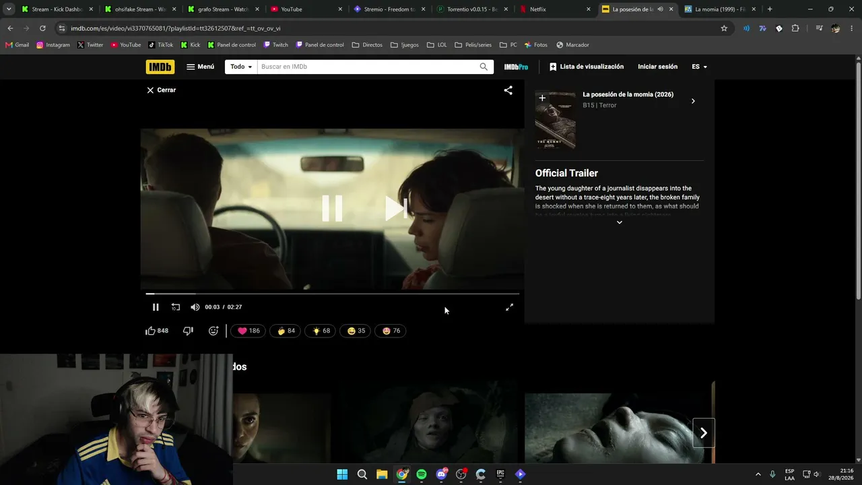This screenshot has height=485, width=862.
Task: Open the Twitch bookmark
Action: [x=275, y=45]
